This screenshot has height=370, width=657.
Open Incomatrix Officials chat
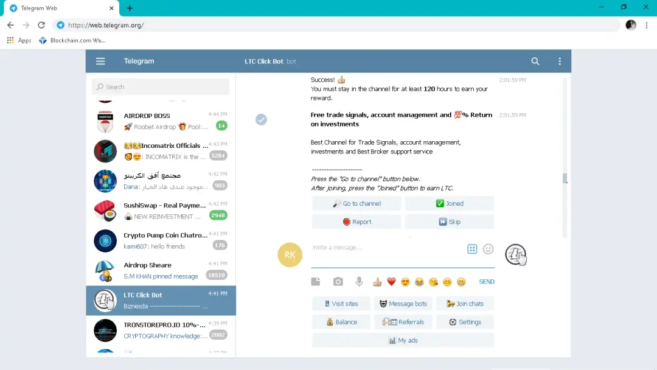pos(161,151)
